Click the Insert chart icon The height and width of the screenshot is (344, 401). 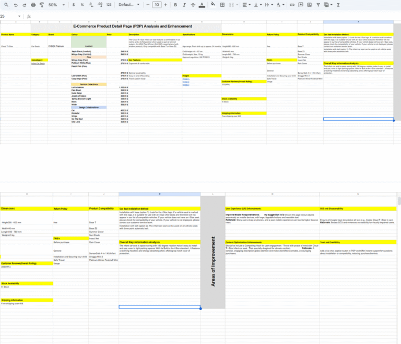[x=309, y=5]
